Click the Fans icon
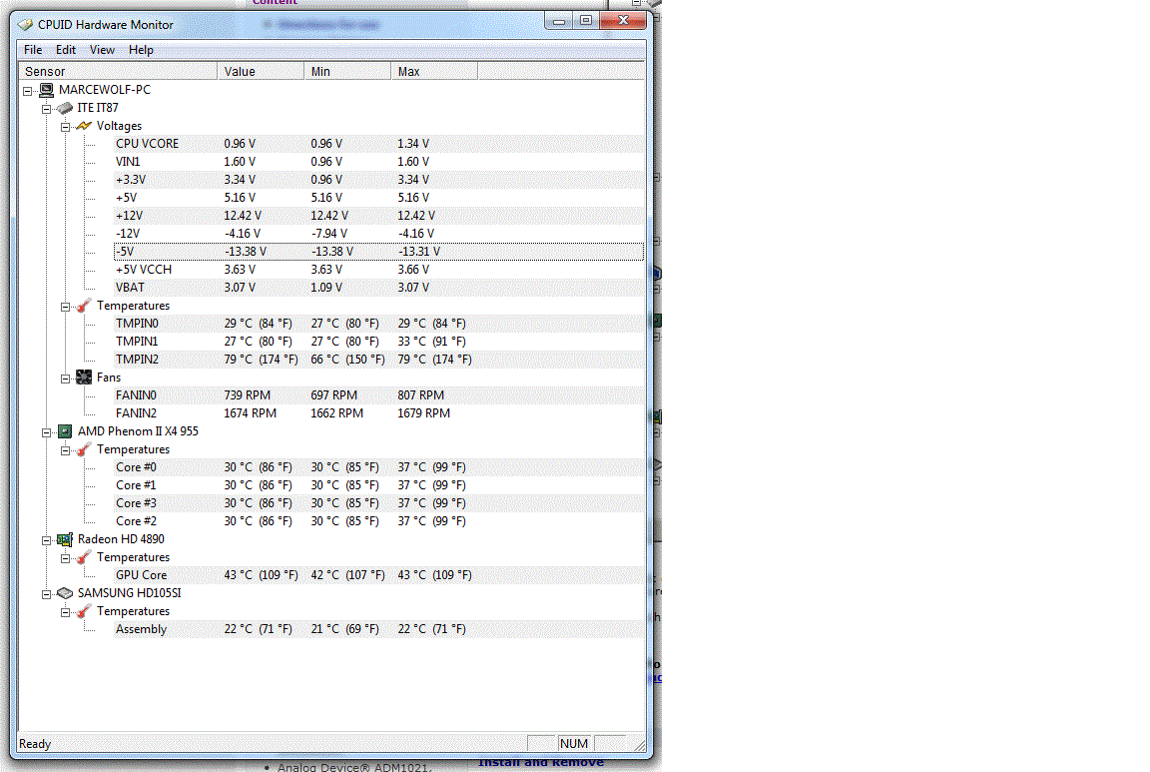The height and width of the screenshot is (772, 1150). click(x=84, y=378)
